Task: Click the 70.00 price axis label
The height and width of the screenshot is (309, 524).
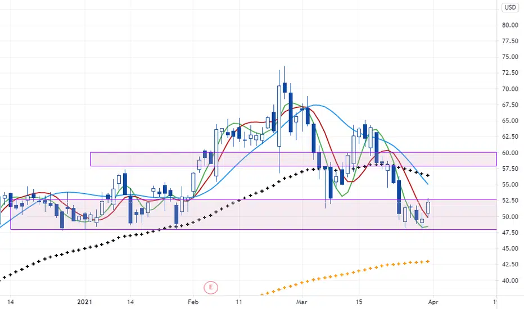Action: tap(510, 89)
